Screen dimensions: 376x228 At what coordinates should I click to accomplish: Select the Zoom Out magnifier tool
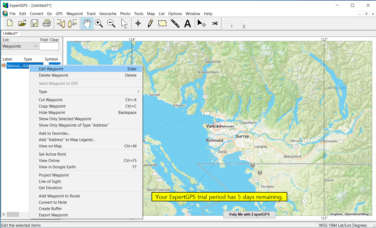click(x=111, y=24)
